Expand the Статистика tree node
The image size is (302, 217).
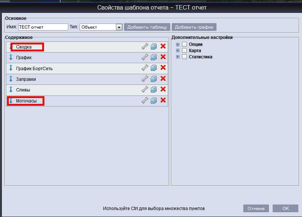click(x=178, y=57)
